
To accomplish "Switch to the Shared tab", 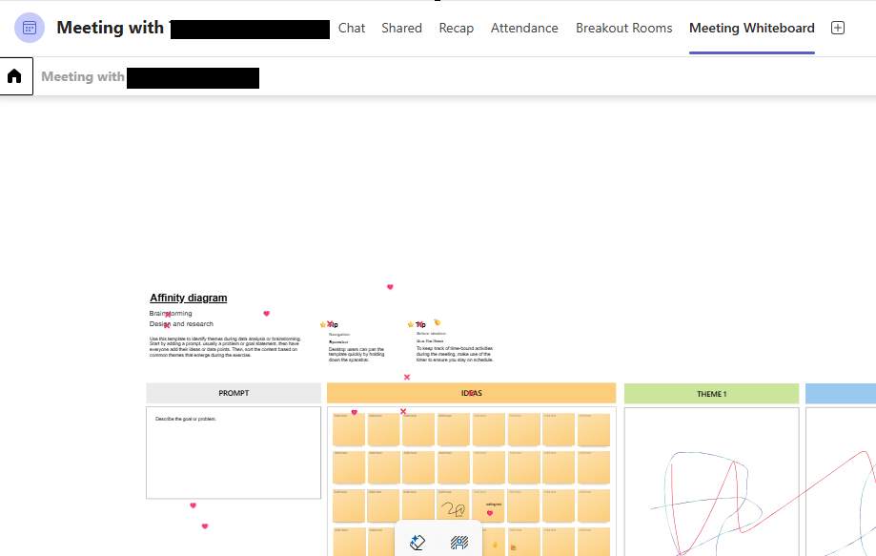I will (x=401, y=28).
